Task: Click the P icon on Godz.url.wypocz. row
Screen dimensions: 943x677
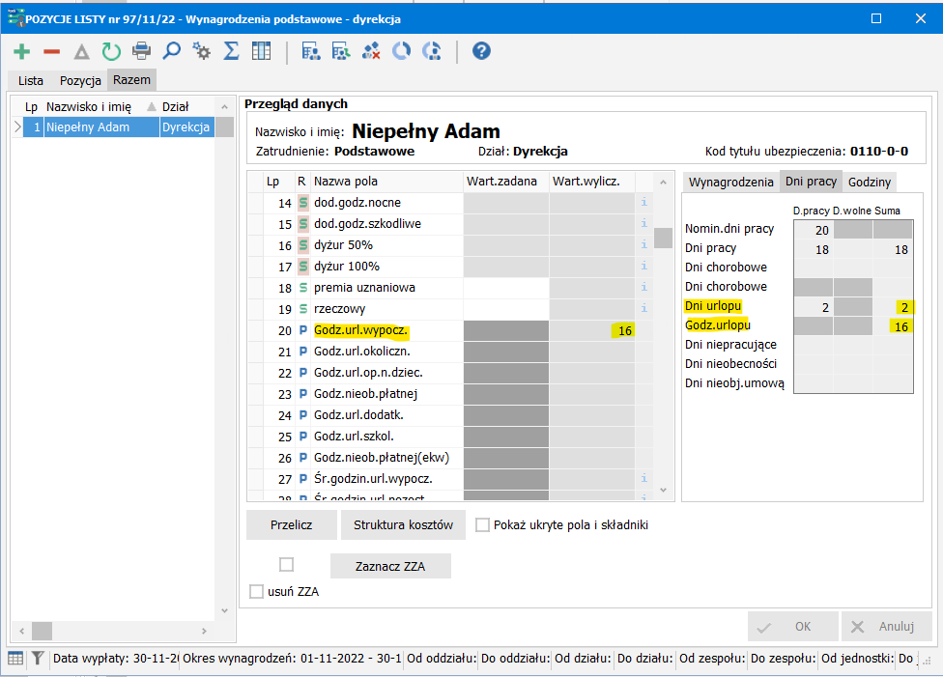Action: 303,330
